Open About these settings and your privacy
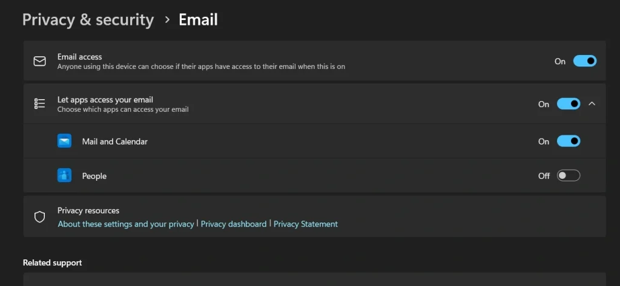Screen dimensions: 620x286 coord(126,224)
